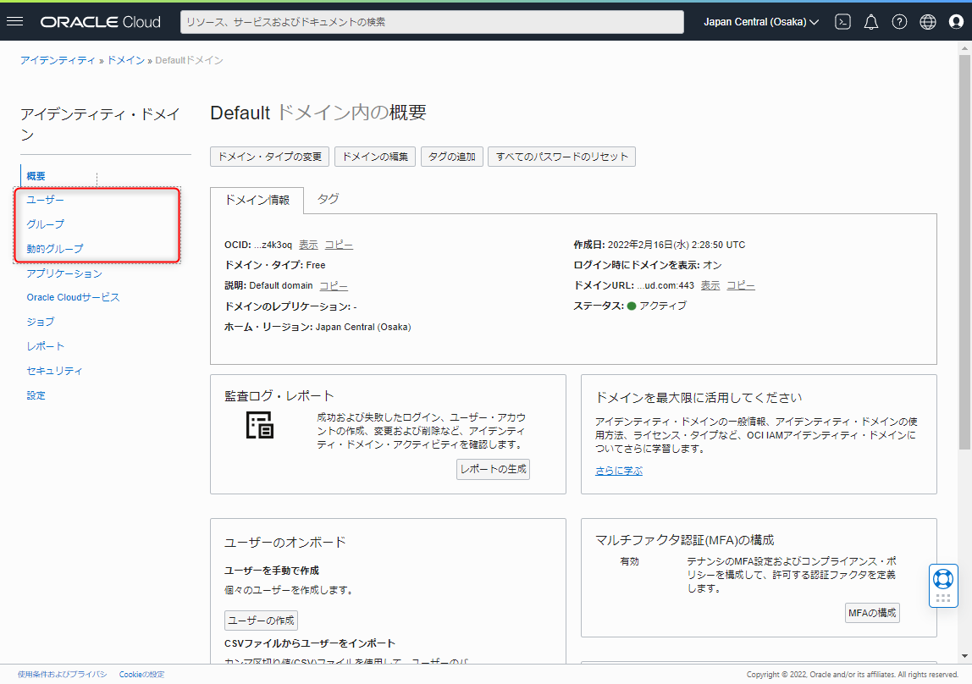Open 使用条件およびプライバシ footer link
The width and height of the screenshot is (972, 684).
pyautogui.click(x=62, y=674)
